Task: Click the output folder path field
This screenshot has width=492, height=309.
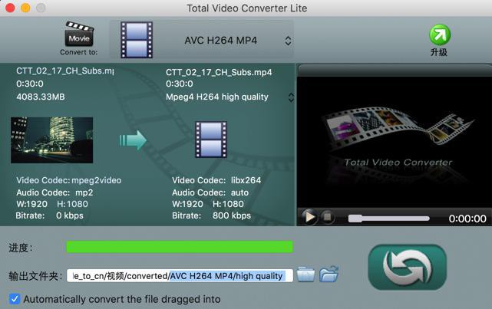Action: pyautogui.click(x=180, y=276)
